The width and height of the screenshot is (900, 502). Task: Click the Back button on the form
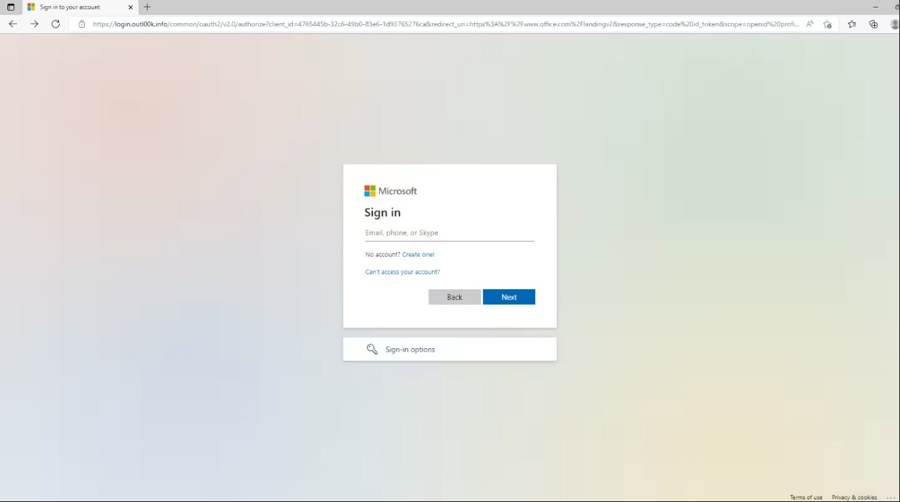pos(454,297)
